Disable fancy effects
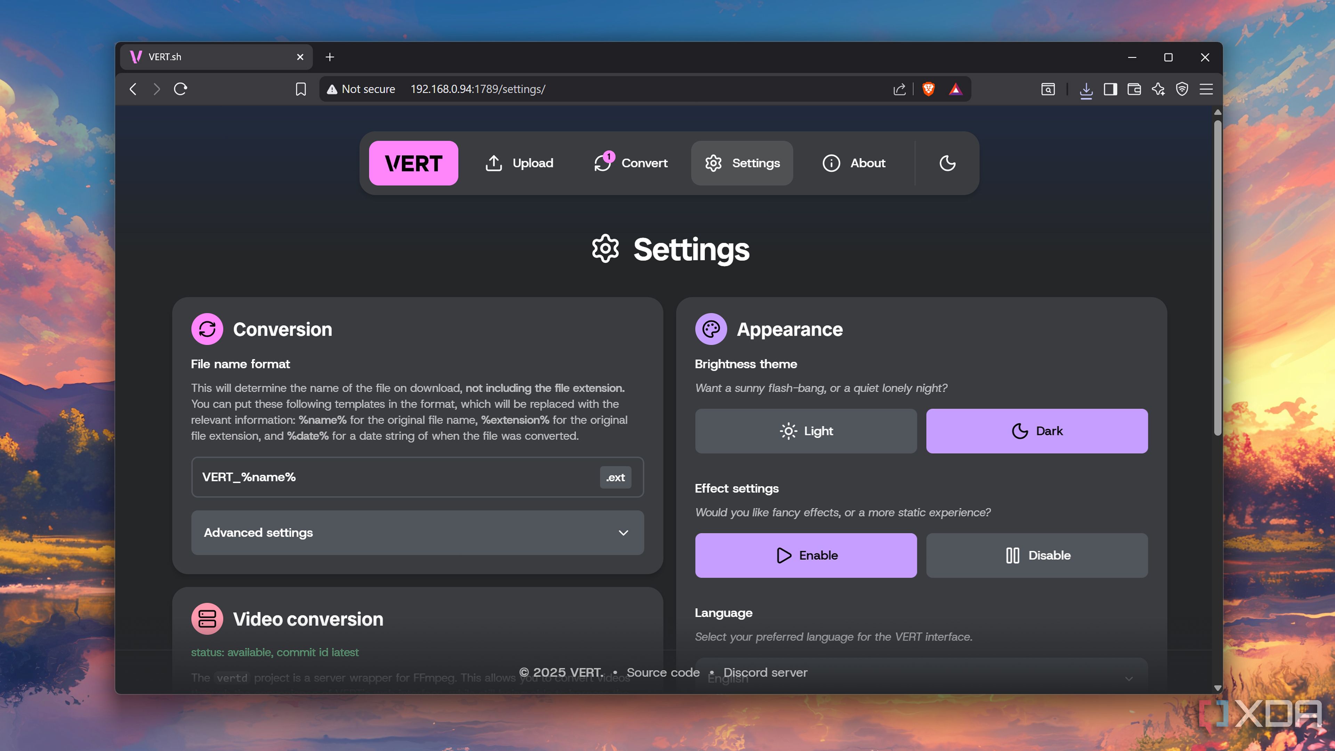 pyautogui.click(x=1037, y=556)
